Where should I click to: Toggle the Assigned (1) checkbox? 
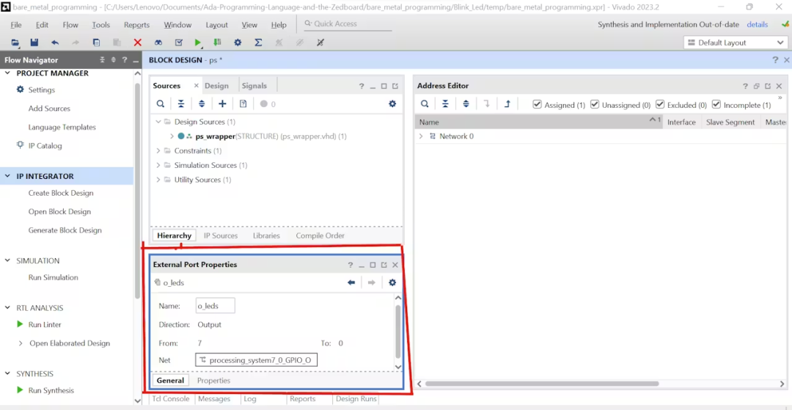(537, 105)
